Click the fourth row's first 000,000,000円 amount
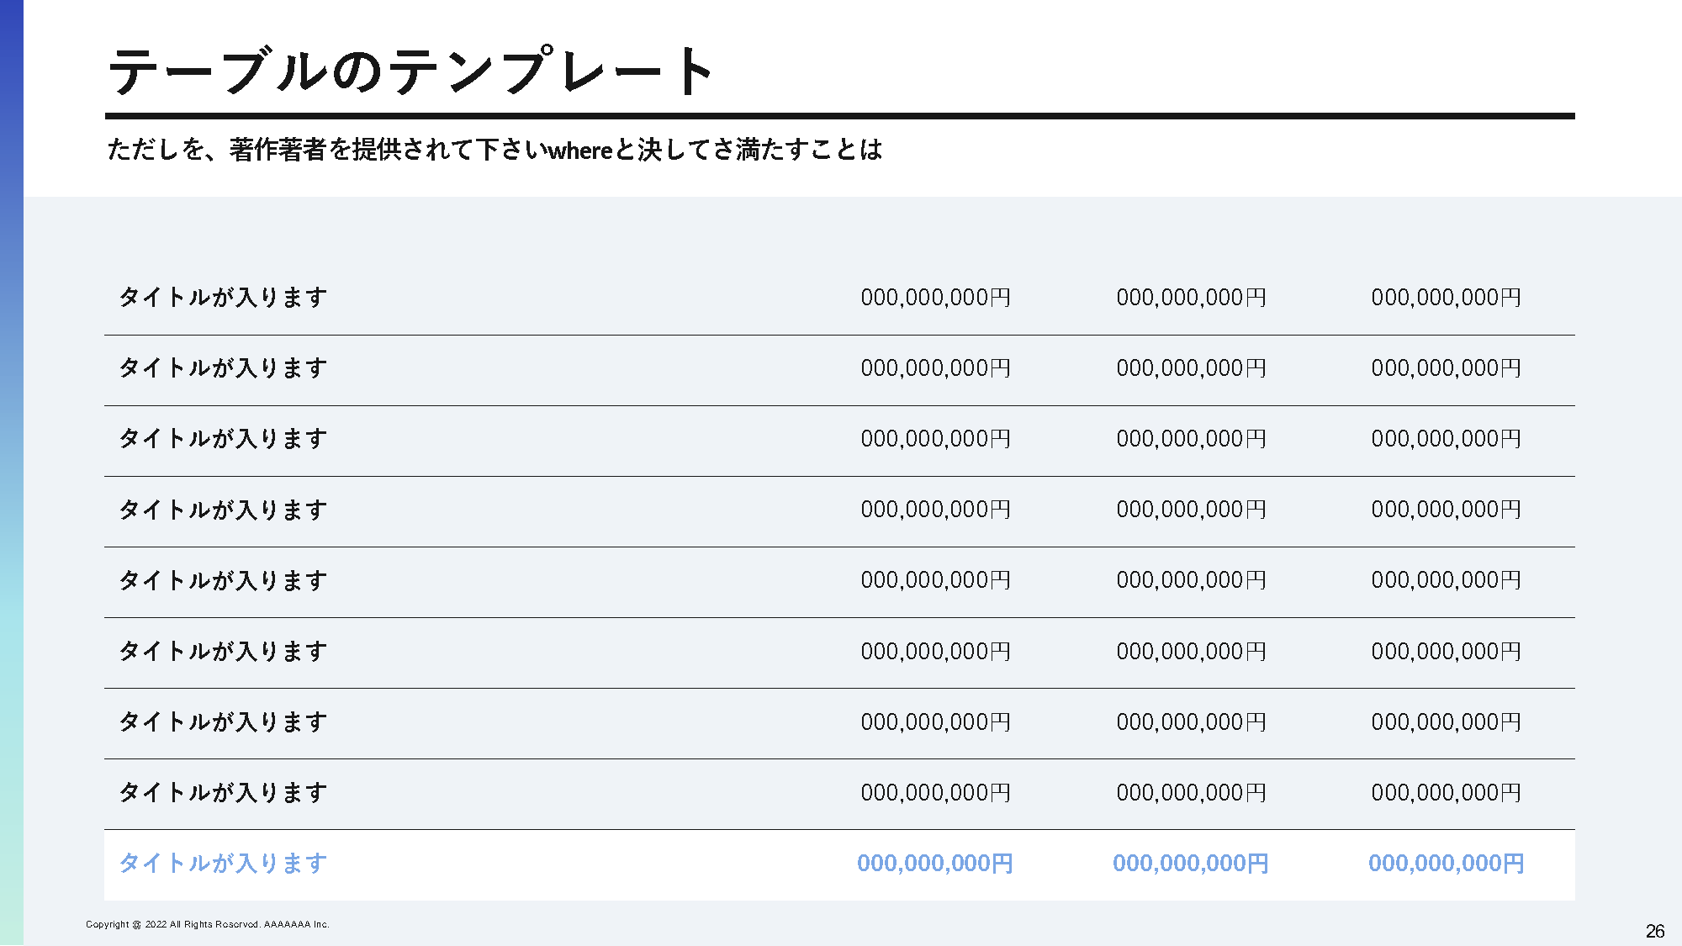Image resolution: width=1682 pixels, height=946 pixels. [x=935, y=510]
